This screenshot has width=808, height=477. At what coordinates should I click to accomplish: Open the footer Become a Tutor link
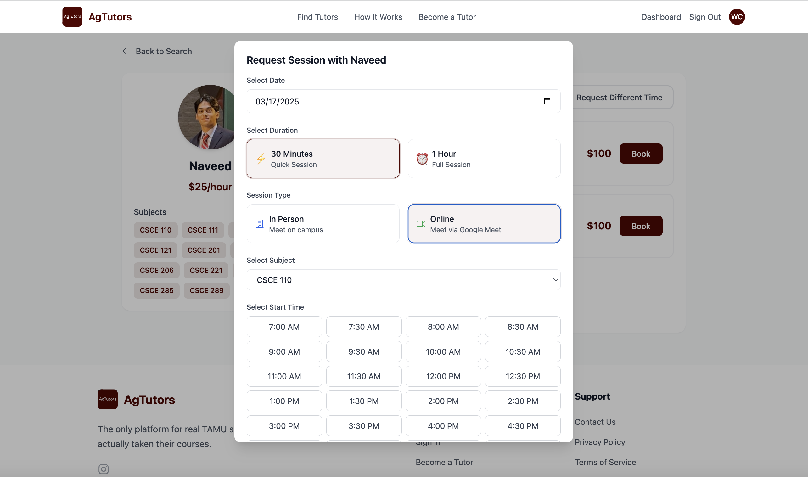coord(444,462)
